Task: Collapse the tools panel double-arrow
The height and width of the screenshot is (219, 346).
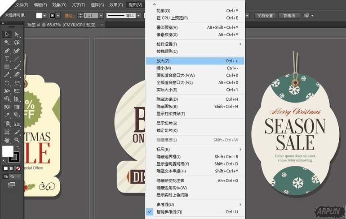Action: tap(3, 23)
